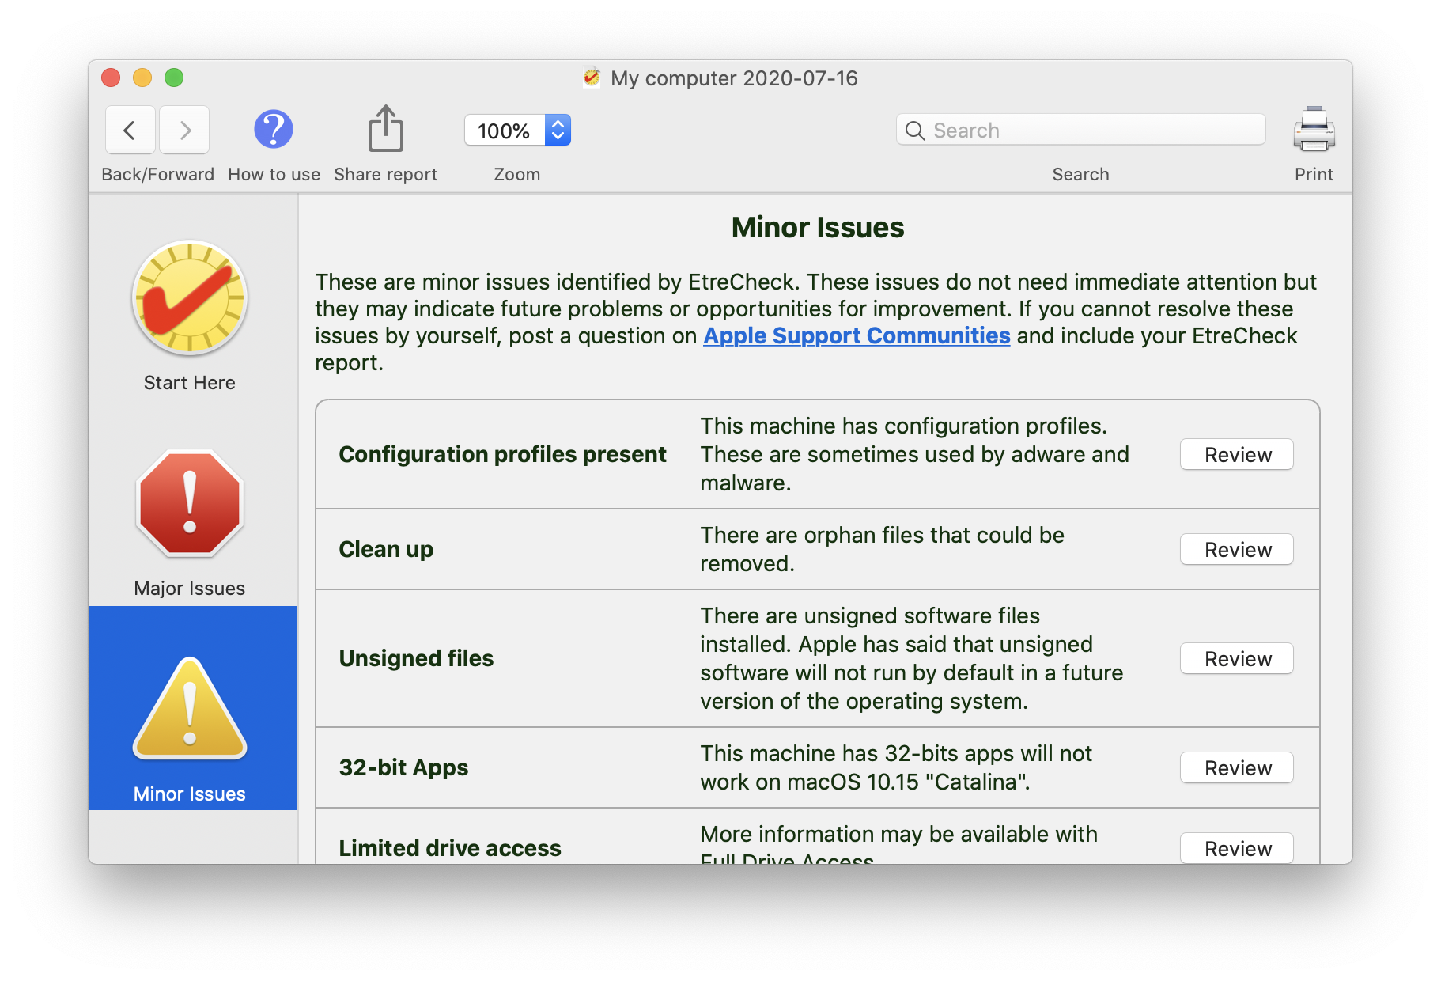Go back with the Back arrow button
Screen dimensions: 1441x981
pos(130,130)
